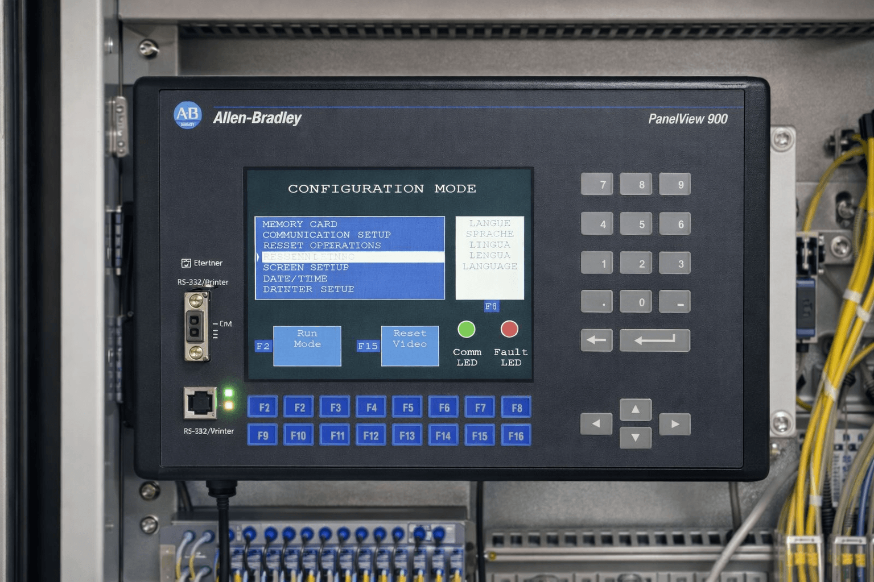The height and width of the screenshot is (582, 874).
Task: Push the F8 key in the function key rows
Action: [516, 408]
